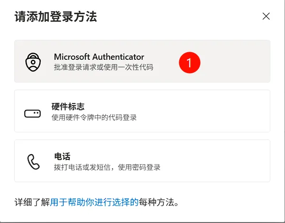The width and height of the screenshot is (285, 223).
Task: Click the 请添加登录方法 dialog heading
Action: pyautogui.click(x=55, y=17)
